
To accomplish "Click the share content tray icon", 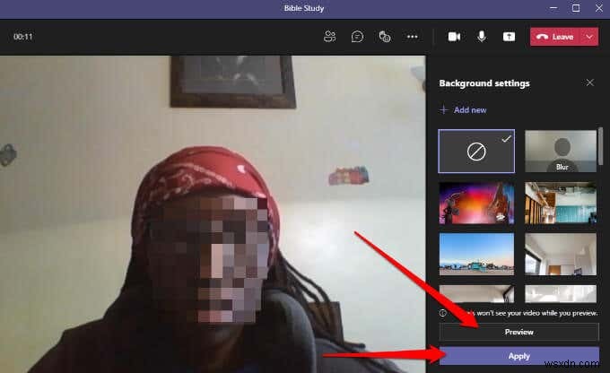I will point(509,37).
